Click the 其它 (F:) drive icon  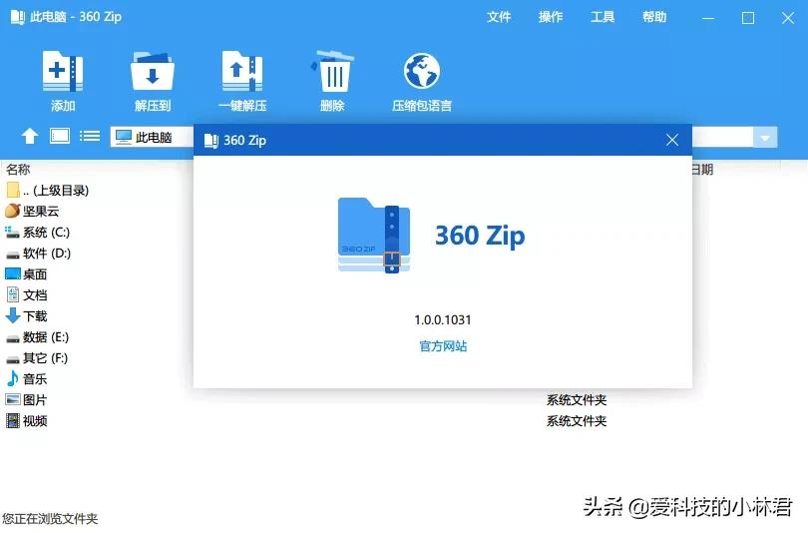point(12,359)
